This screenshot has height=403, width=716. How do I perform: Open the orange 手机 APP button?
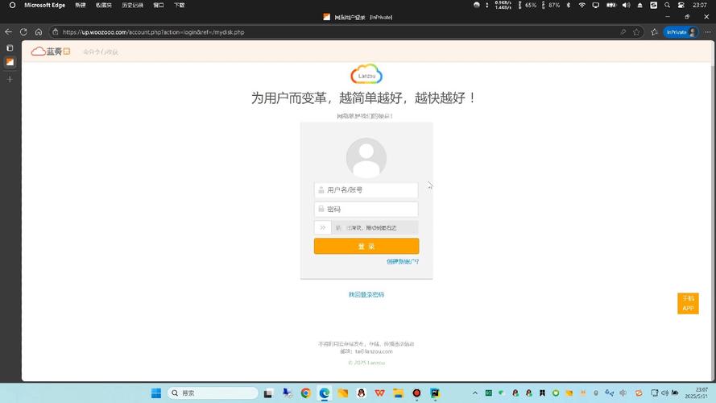click(688, 303)
